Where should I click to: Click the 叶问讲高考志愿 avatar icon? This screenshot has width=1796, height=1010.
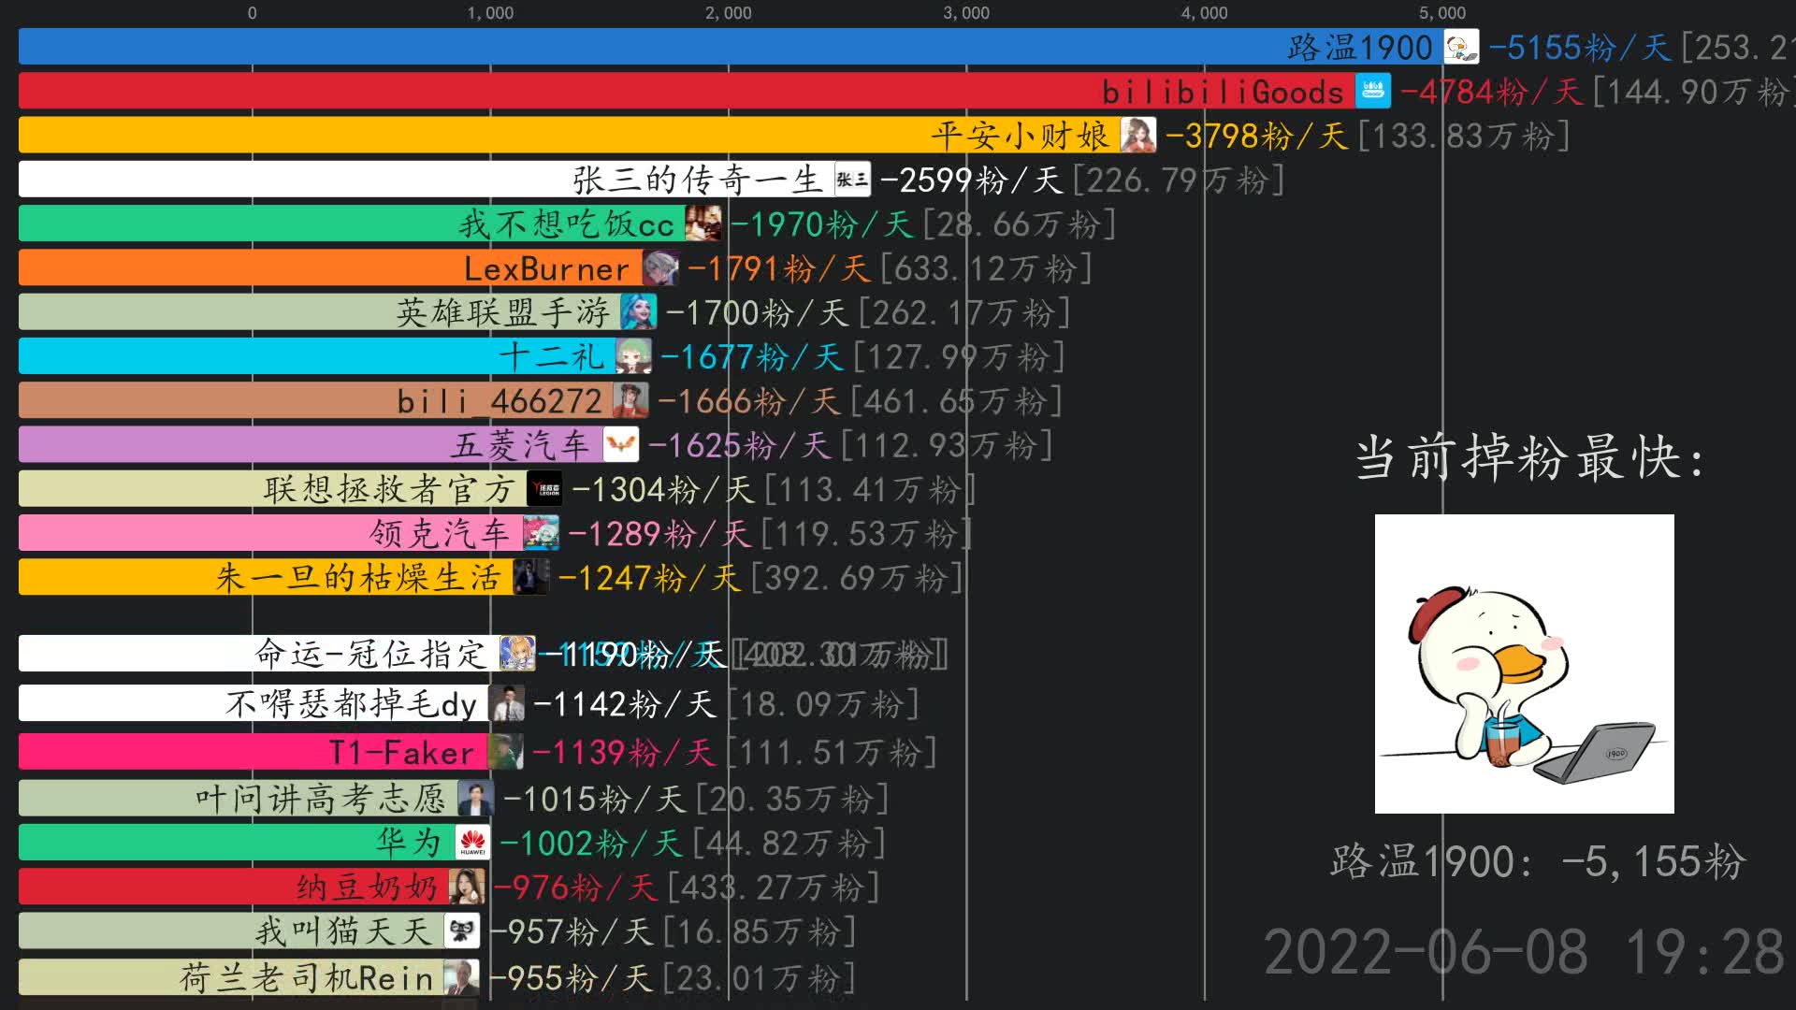(x=475, y=798)
